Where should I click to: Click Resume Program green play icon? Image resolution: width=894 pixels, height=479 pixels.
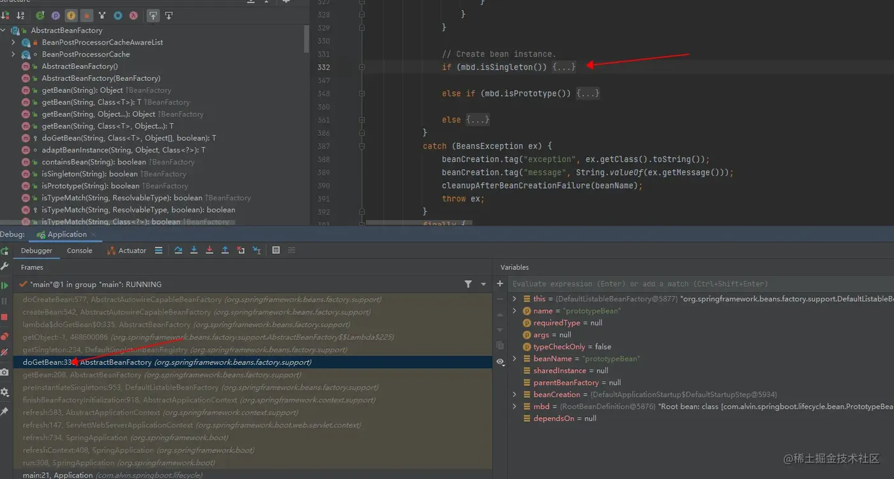pyautogui.click(x=4, y=286)
